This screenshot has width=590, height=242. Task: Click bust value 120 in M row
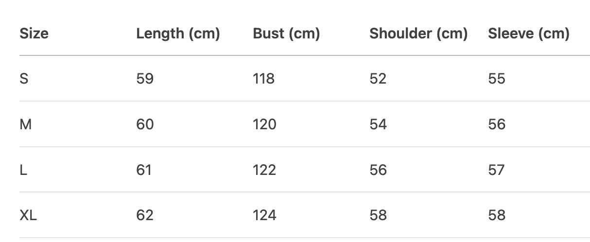pyautogui.click(x=265, y=124)
